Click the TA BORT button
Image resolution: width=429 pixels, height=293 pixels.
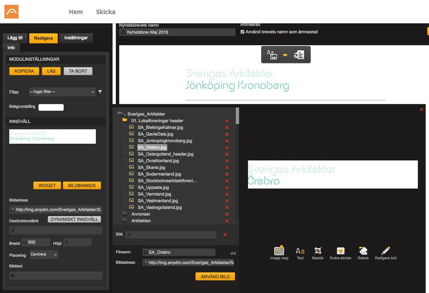coord(78,71)
